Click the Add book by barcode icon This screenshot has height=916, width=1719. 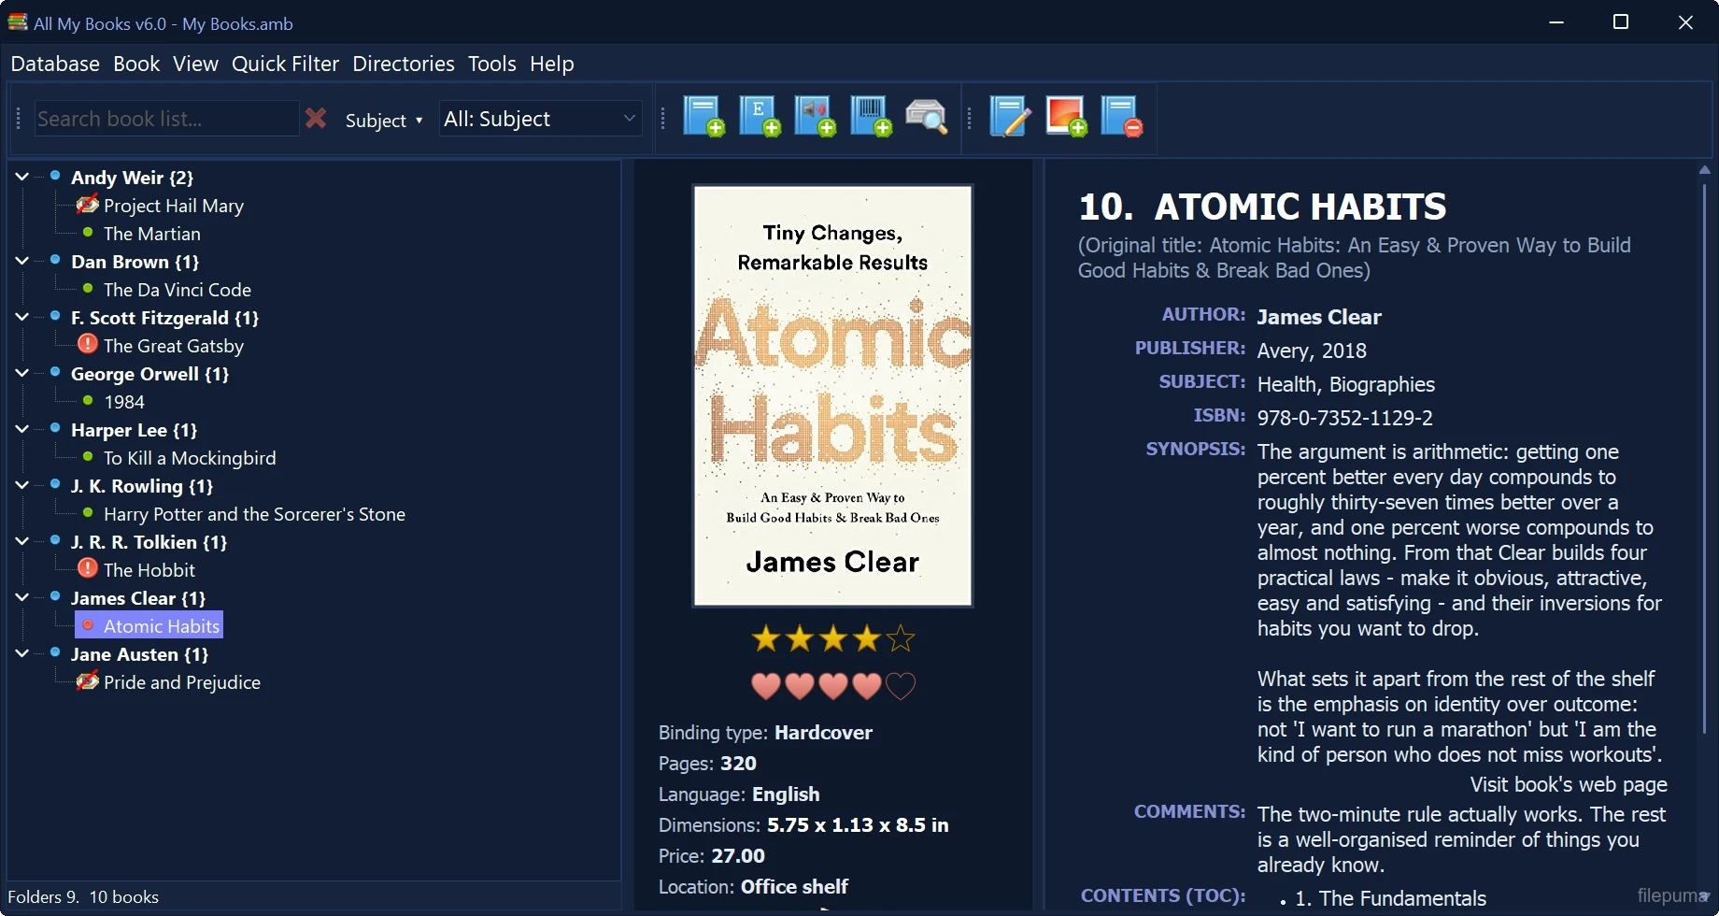pyautogui.click(x=872, y=117)
